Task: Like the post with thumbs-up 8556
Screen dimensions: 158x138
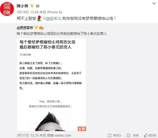Action: [x=150, y=135]
